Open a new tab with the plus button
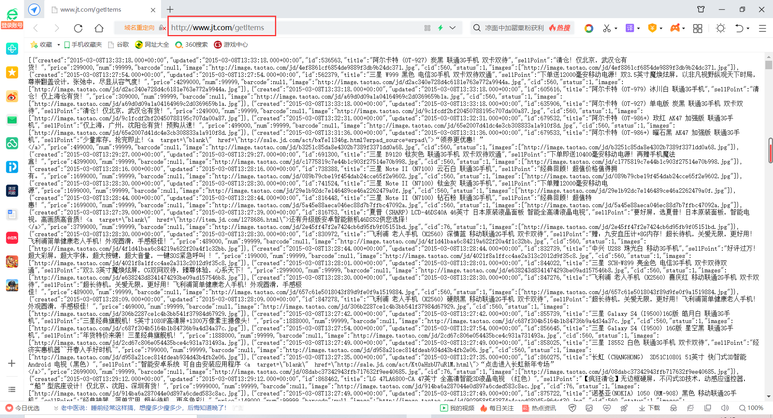This screenshot has height=418, width=773. pos(170,9)
